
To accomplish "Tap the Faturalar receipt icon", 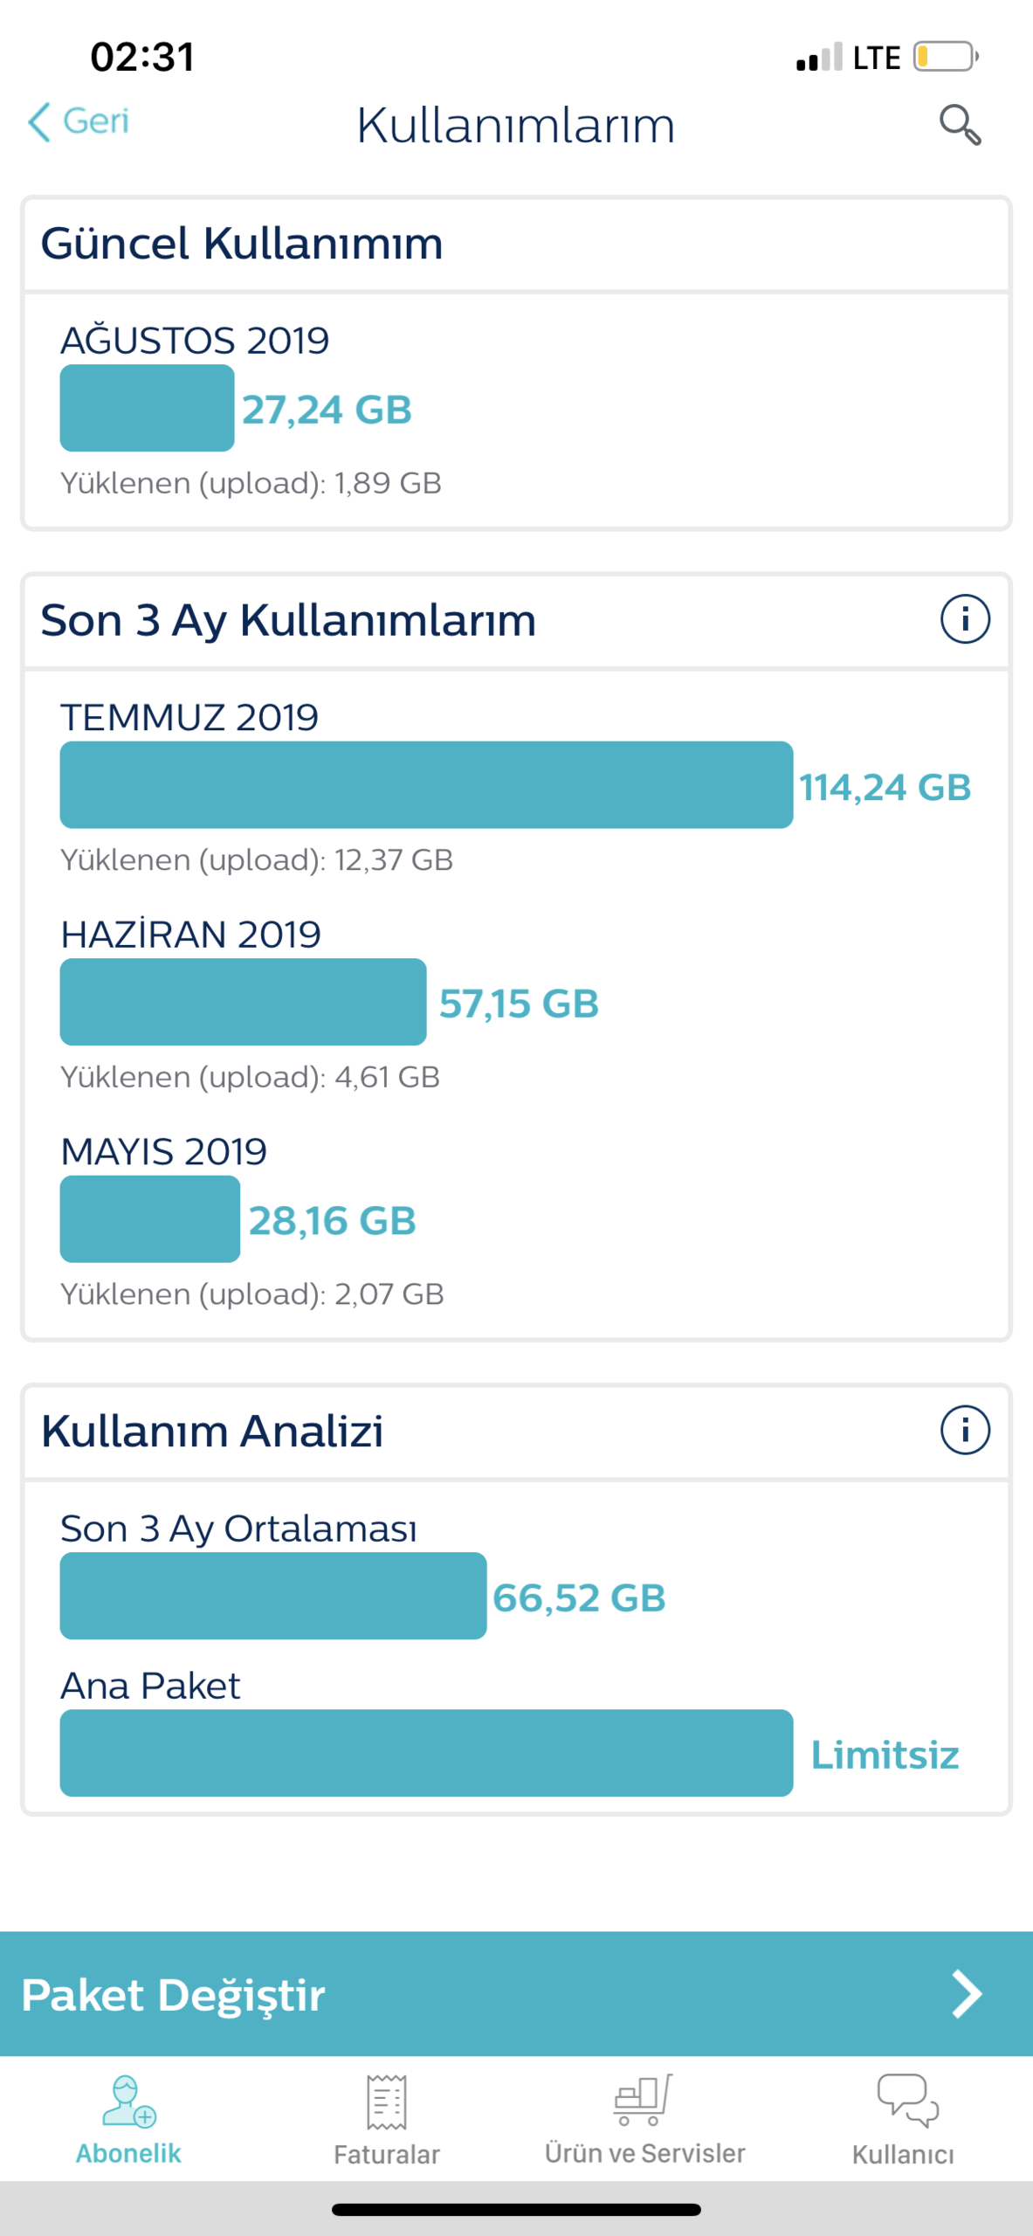I will pos(387,2101).
